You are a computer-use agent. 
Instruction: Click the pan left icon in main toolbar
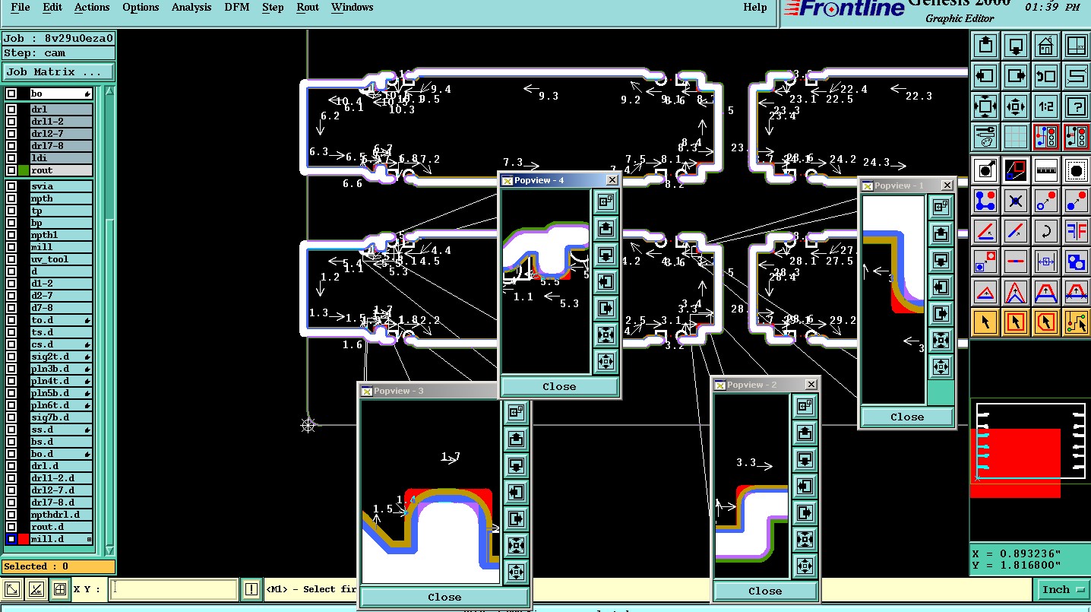coord(985,75)
